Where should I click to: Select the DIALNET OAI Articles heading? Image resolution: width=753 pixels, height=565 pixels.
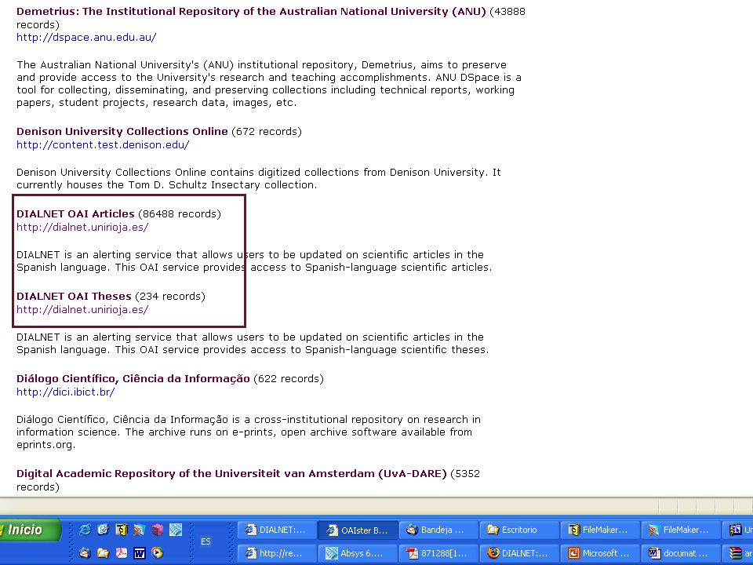click(75, 213)
